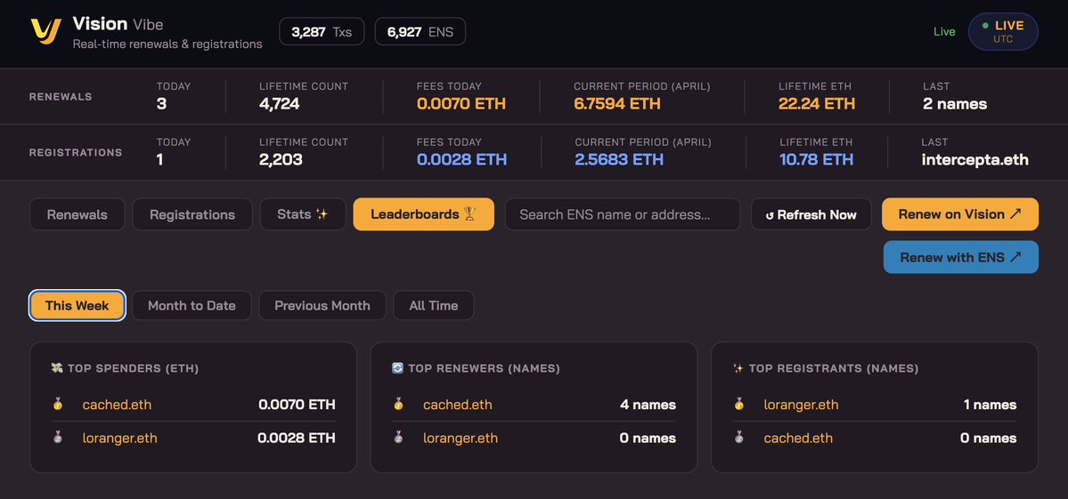Image resolution: width=1068 pixels, height=499 pixels.
Task: Click last registration intercepta.eth
Action: pyautogui.click(x=974, y=160)
